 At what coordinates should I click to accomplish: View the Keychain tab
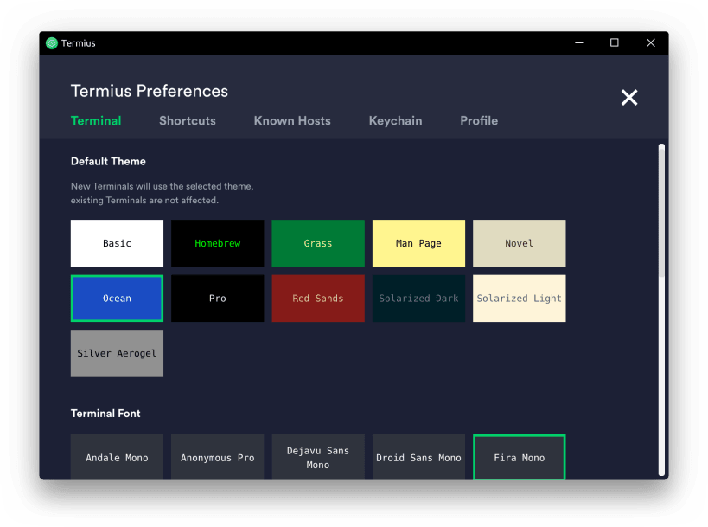395,121
